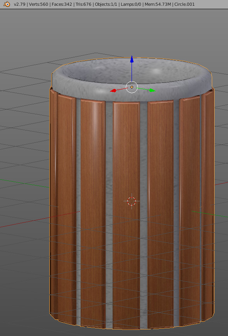Click the orange object origin dot

tap(132, 87)
